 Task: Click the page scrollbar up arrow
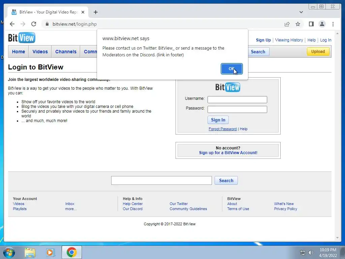click(338, 33)
